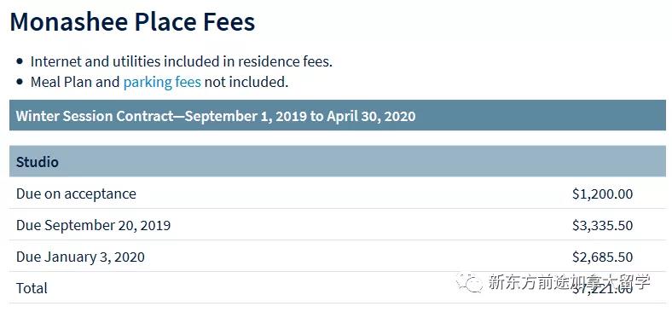This screenshot has height=312, width=672.
Task: Select the Due January 3, 2020 label
Action: point(80,257)
